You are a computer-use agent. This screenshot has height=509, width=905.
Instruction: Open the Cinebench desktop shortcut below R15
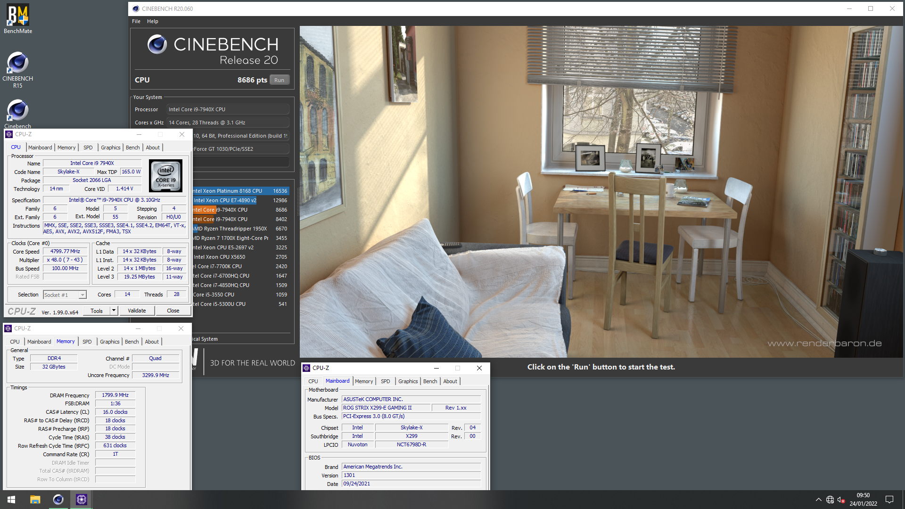click(x=17, y=114)
